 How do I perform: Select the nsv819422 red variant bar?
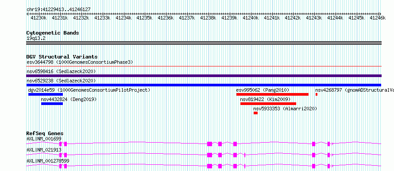(268, 104)
